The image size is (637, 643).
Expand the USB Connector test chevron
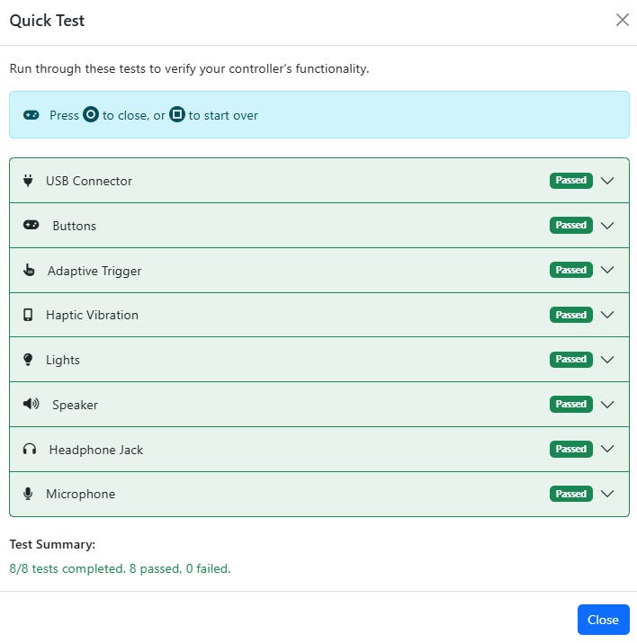pyautogui.click(x=607, y=180)
